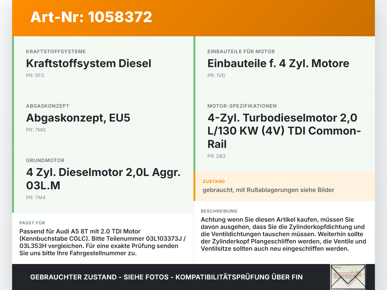Screen dimensions: 387x290
Task: Click the Grundmotor category label
Action: [x=45, y=160]
